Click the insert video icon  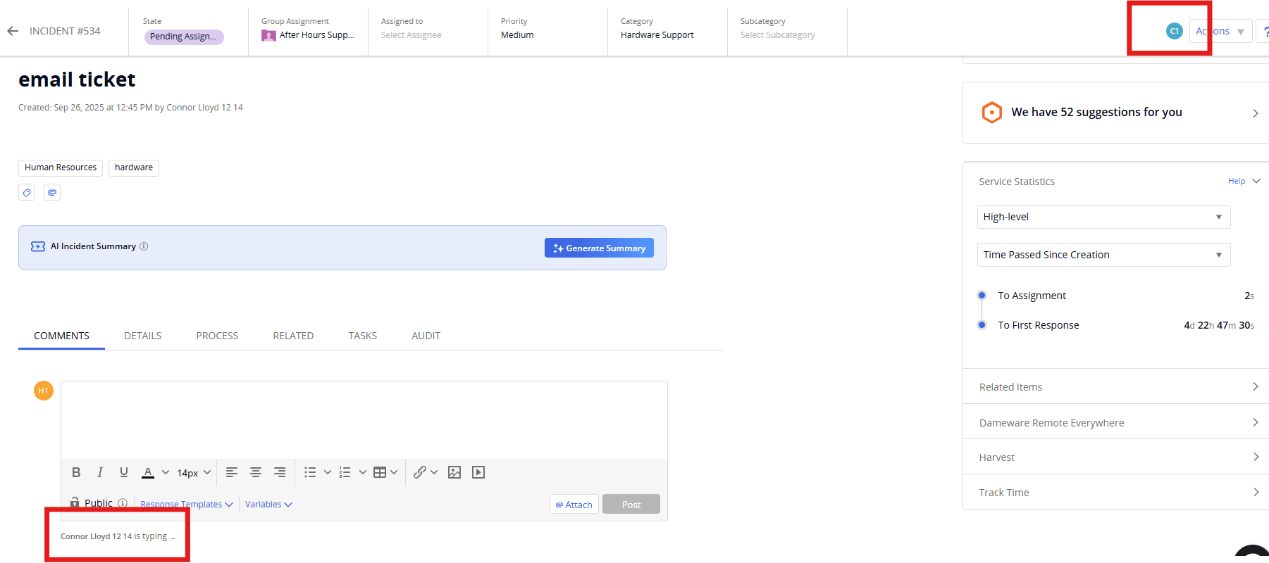coord(478,472)
